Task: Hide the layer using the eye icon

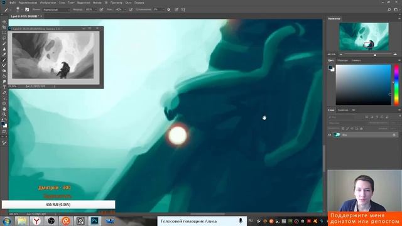Action: 330,135
